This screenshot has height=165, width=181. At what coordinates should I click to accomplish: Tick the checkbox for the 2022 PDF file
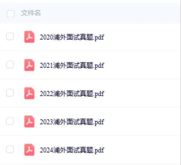click(x=10, y=93)
